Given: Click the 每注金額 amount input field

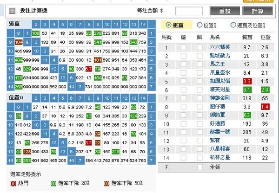Looking at the screenshot, I should [189, 11].
